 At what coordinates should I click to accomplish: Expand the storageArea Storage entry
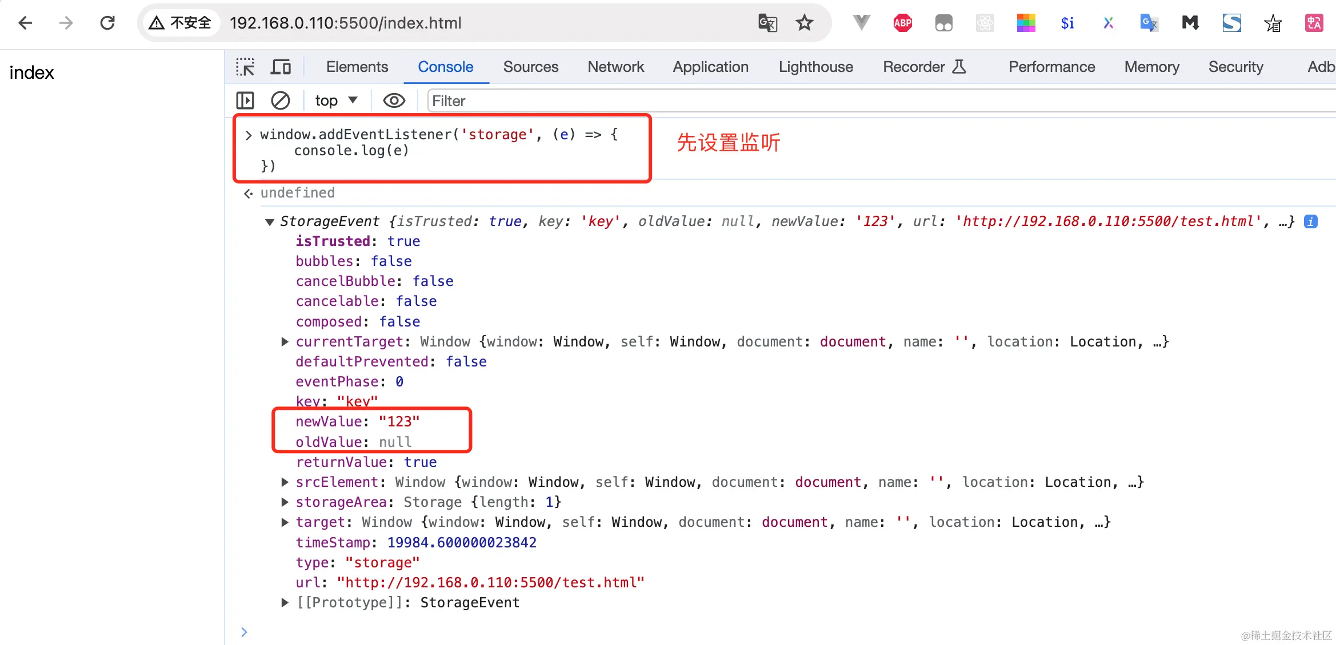(285, 502)
